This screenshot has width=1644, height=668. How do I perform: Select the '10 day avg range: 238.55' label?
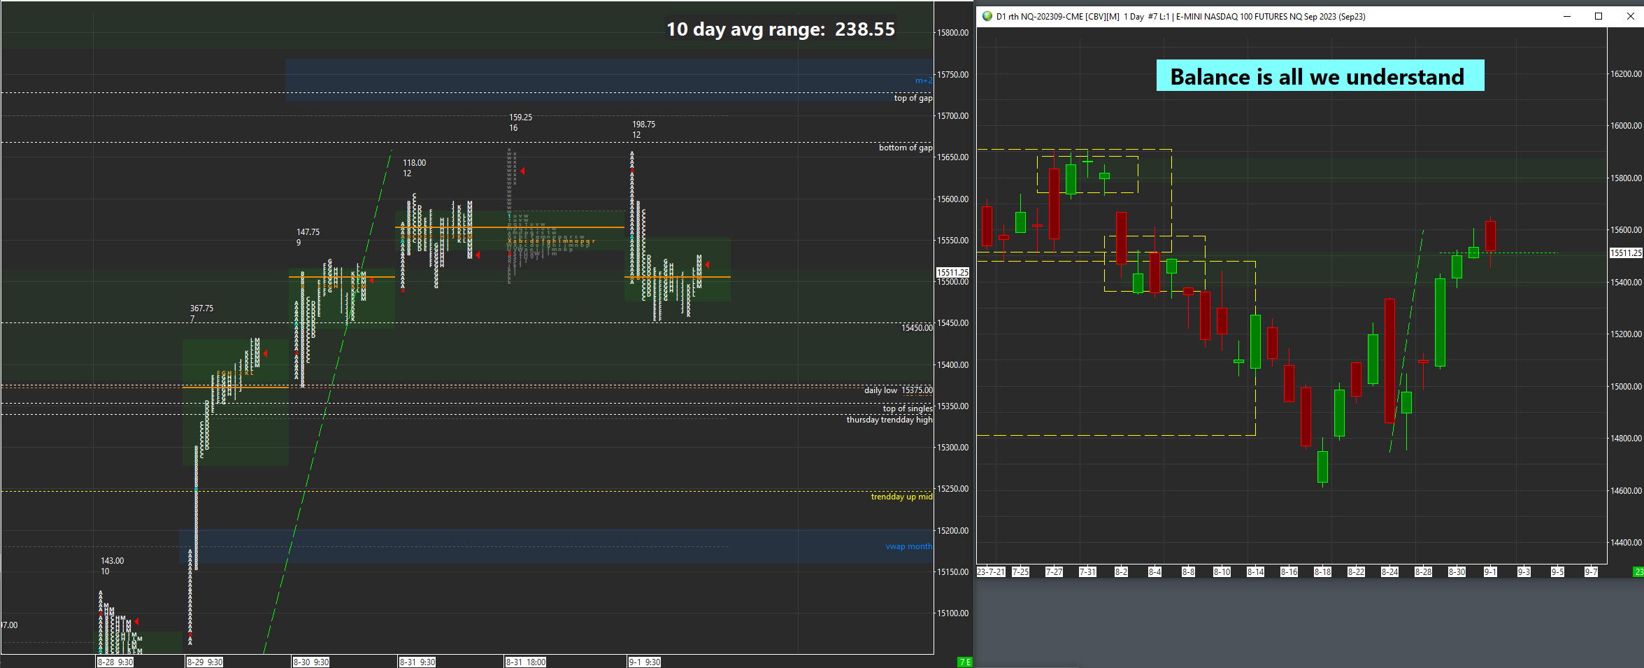(780, 29)
